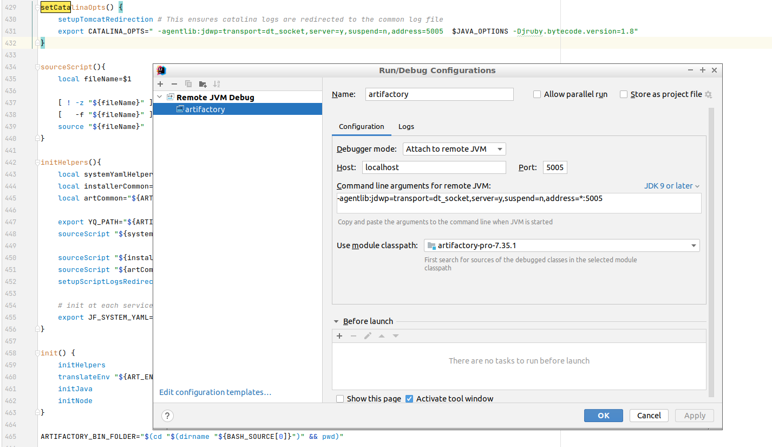Switch to the Logs tab

[406, 126]
